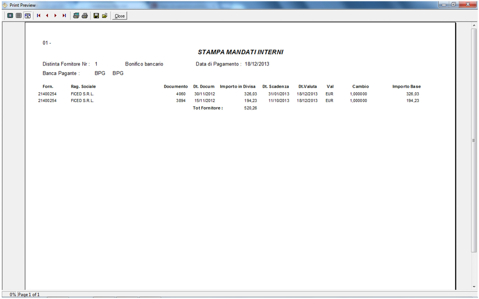Click the whole page zoom icon

[x=10, y=16]
